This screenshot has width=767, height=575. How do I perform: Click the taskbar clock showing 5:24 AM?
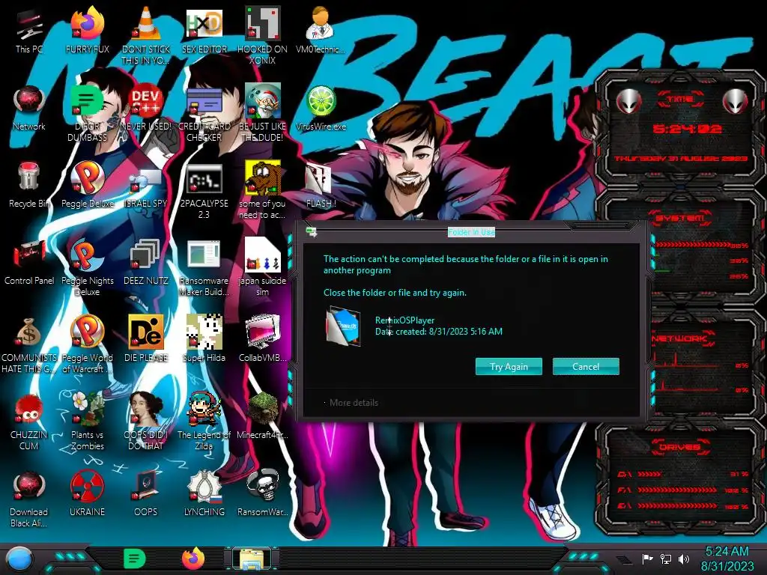[727, 559]
